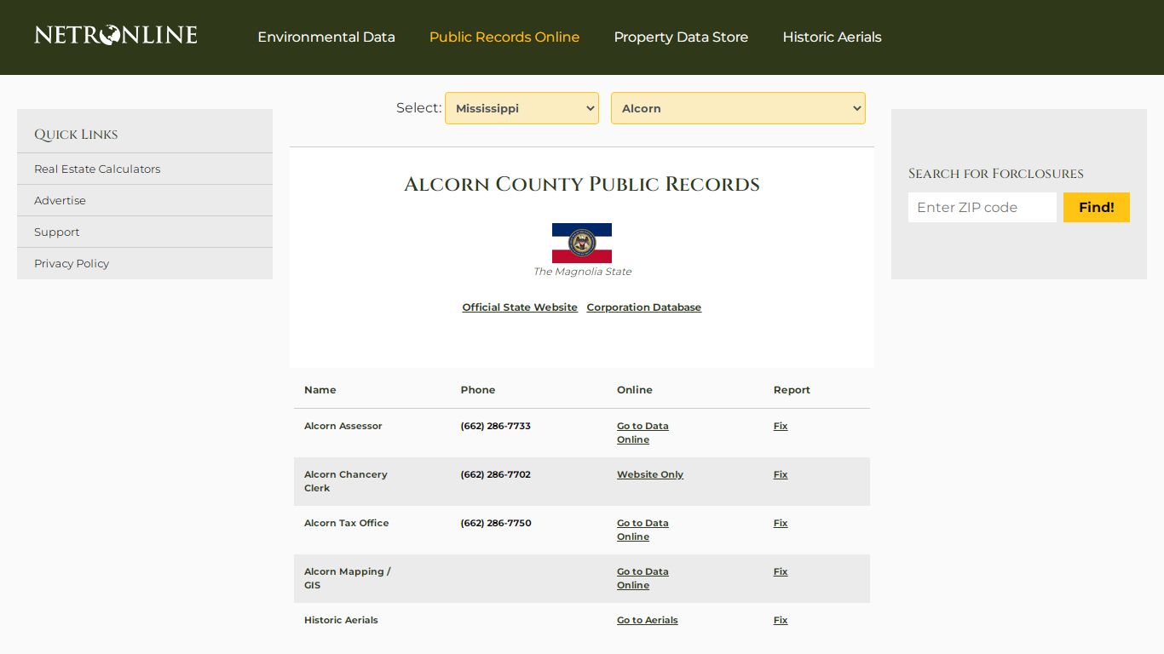Click the Find! foreclosures button
Image resolution: width=1164 pixels, height=654 pixels.
pyautogui.click(x=1097, y=207)
